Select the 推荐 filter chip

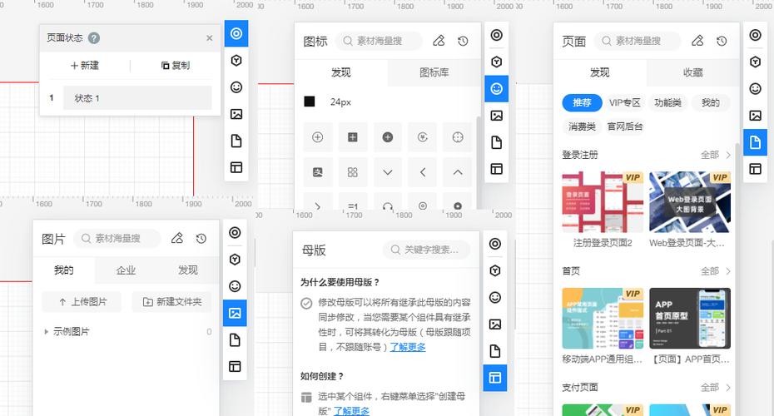click(582, 102)
